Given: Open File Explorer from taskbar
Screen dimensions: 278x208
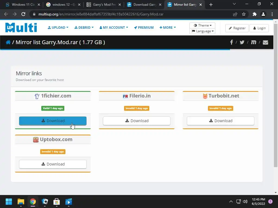Looking at the screenshot, I should point(21,201).
